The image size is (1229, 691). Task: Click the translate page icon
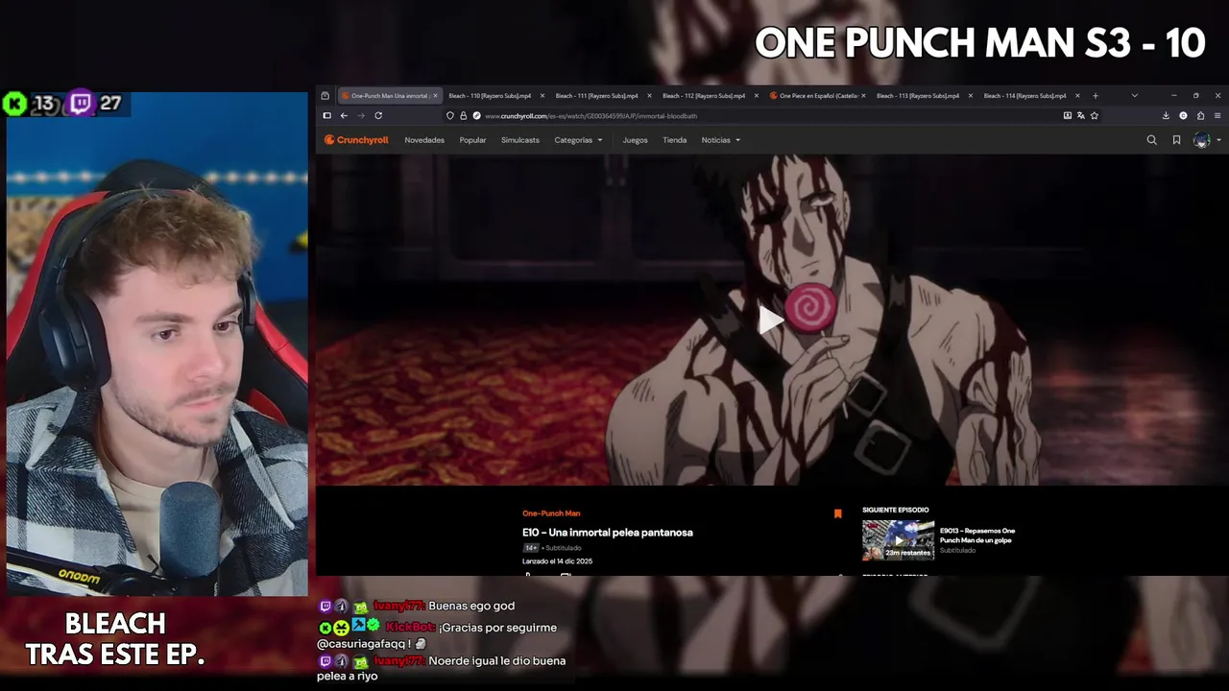point(1080,115)
